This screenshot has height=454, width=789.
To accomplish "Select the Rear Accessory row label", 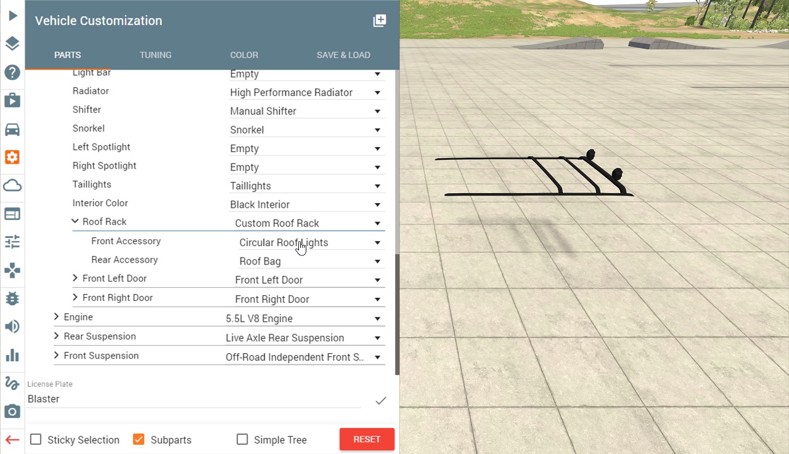I will point(125,260).
